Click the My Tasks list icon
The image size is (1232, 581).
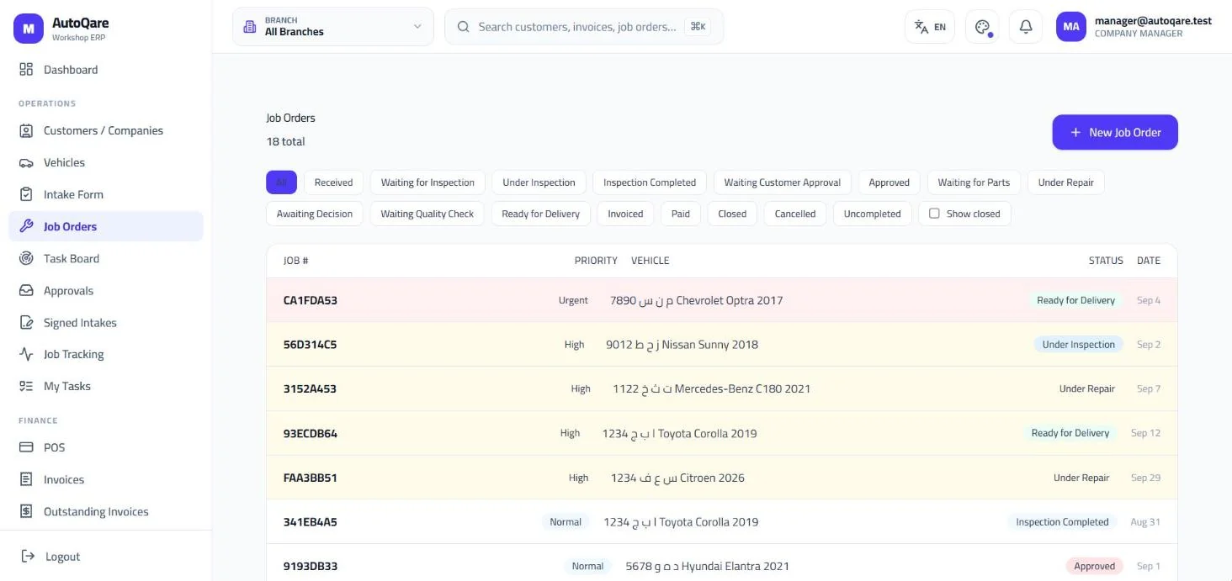click(x=26, y=386)
